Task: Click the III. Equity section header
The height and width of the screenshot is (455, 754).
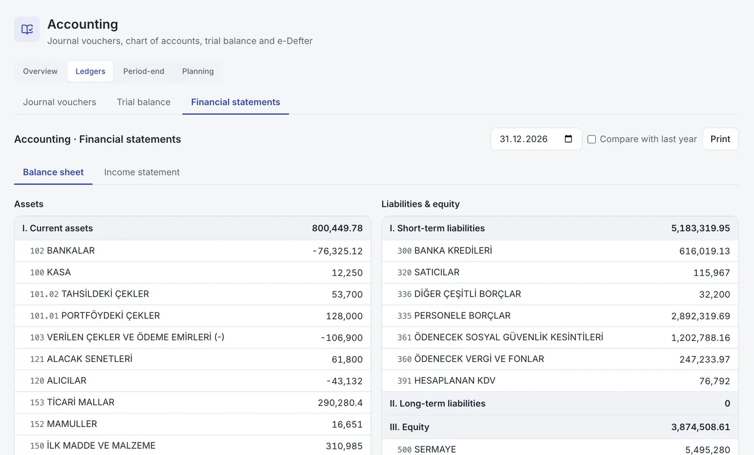Action: (x=560, y=427)
